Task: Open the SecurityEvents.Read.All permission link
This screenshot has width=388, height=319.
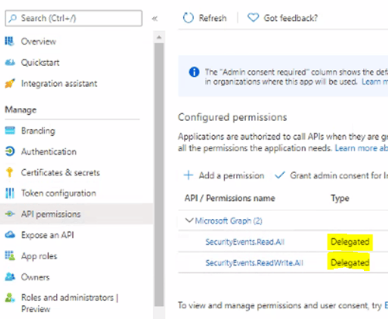Action: point(244,242)
